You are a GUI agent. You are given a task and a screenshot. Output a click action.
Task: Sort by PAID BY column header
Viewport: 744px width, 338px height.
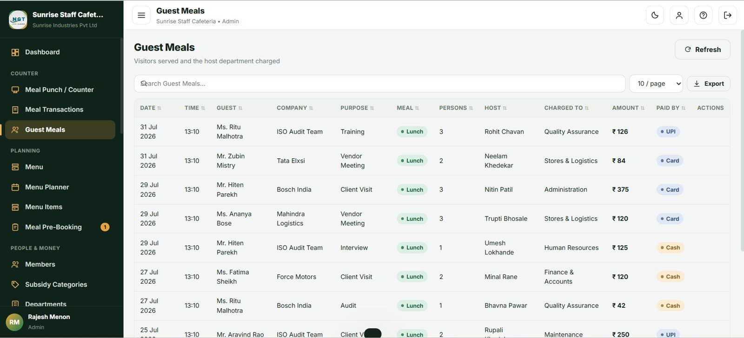[x=671, y=108]
